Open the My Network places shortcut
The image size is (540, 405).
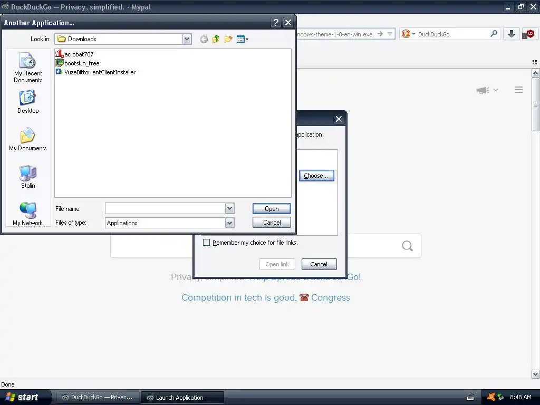[28, 214]
